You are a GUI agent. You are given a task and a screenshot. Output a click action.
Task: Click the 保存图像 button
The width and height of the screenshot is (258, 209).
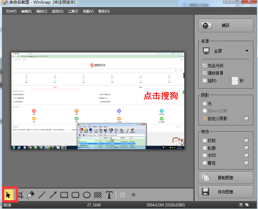[x=225, y=192]
